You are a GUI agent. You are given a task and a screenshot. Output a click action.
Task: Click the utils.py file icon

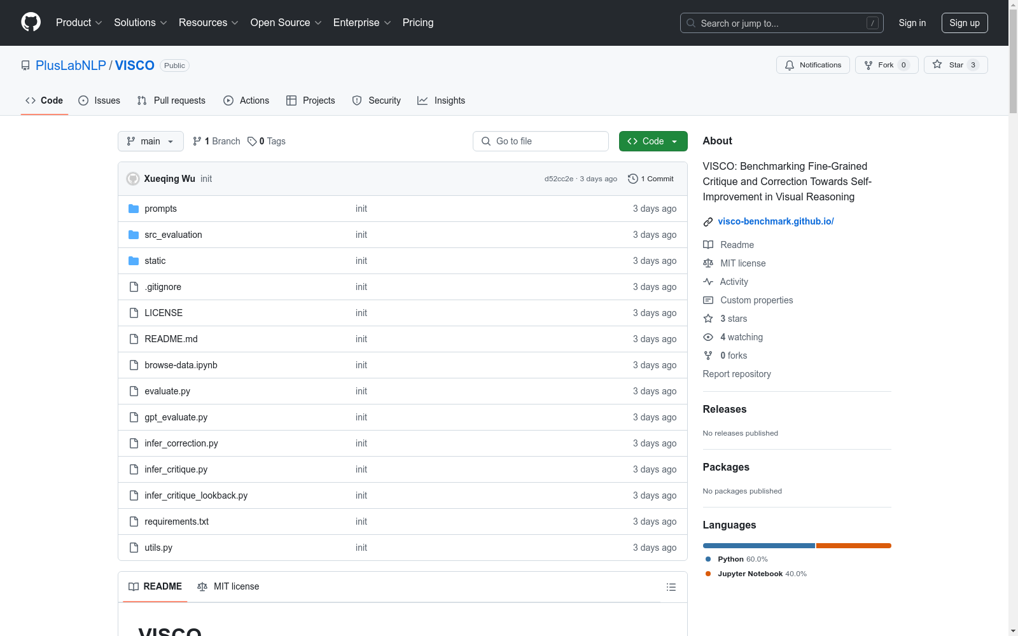[x=134, y=548]
